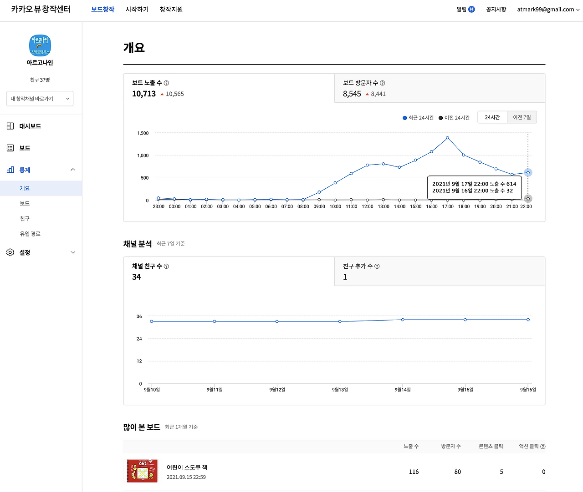Screen dimensions: 583x492
Task: Open the 알림 notification badge
Action: tap(471, 9)
